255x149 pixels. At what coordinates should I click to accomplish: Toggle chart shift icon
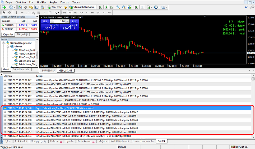tap(142, 7)
